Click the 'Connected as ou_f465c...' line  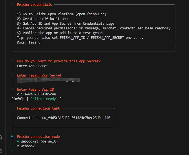[64, 118]
